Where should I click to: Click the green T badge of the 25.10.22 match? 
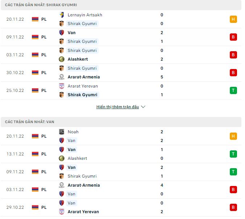point(233,90)
